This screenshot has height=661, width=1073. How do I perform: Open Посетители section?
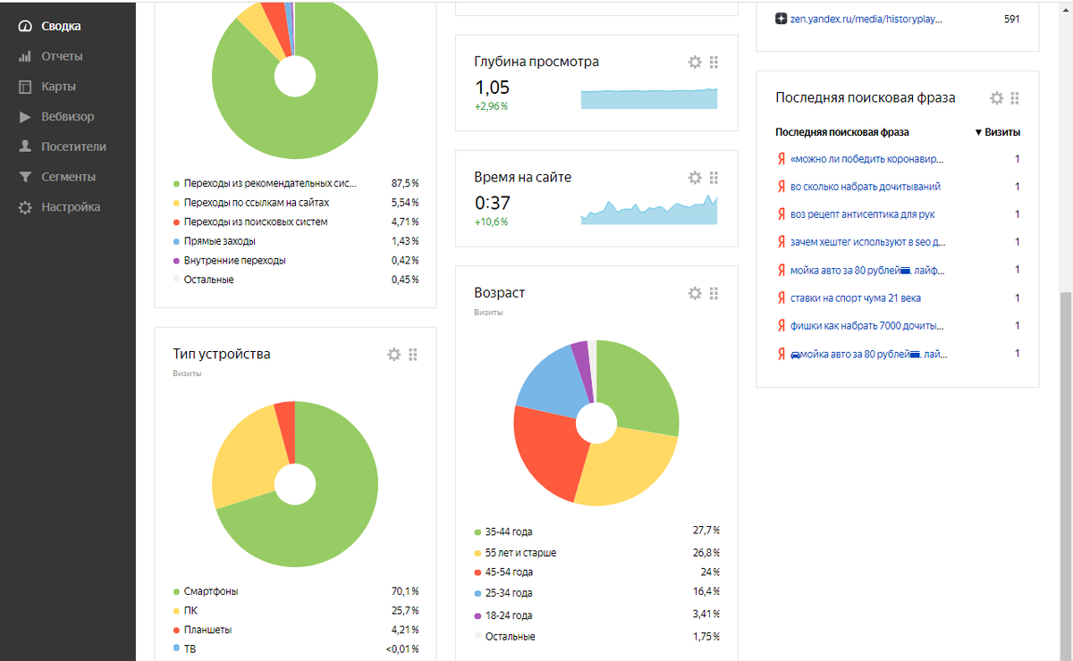click(73, 146)
